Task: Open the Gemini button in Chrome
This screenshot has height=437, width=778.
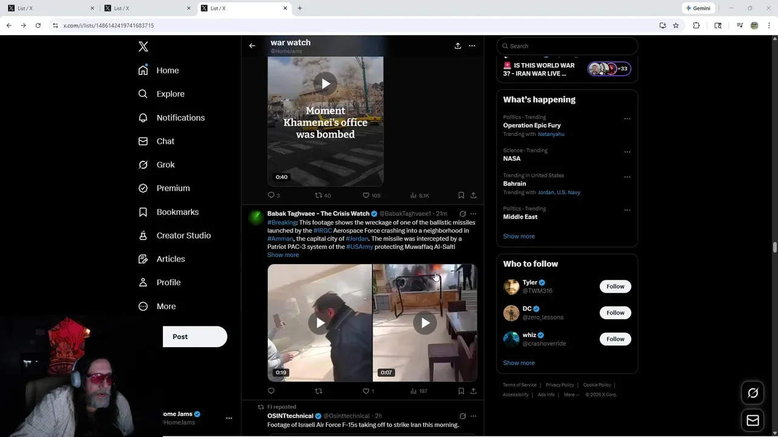Action: [698, 8]
